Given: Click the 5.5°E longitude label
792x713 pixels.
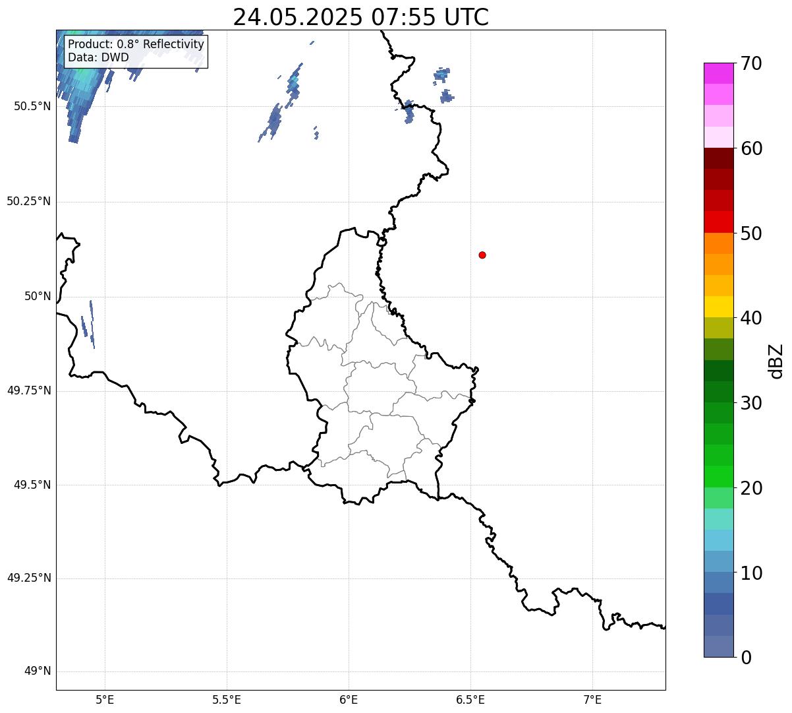Looking at the screenshot, I should point(227,700).
